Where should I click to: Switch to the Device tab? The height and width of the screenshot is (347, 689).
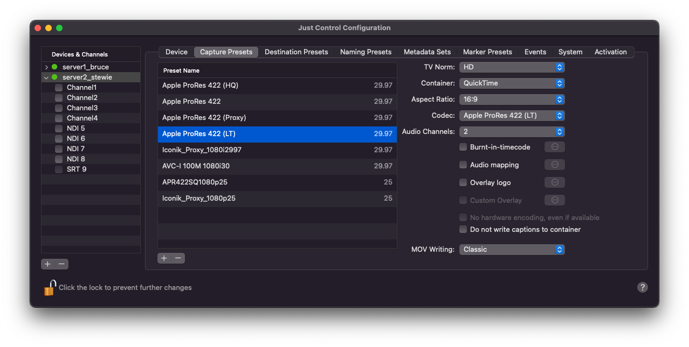pyautogui.click(x=176, y=52)
